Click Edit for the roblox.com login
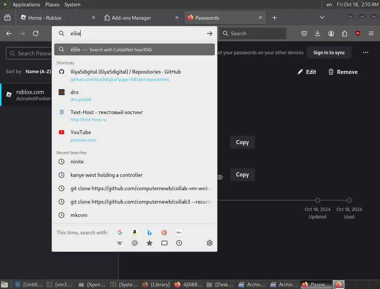Image resolution: width=380 pixels, height=289 pixels. pyautogui.click(x=307, y=72)
